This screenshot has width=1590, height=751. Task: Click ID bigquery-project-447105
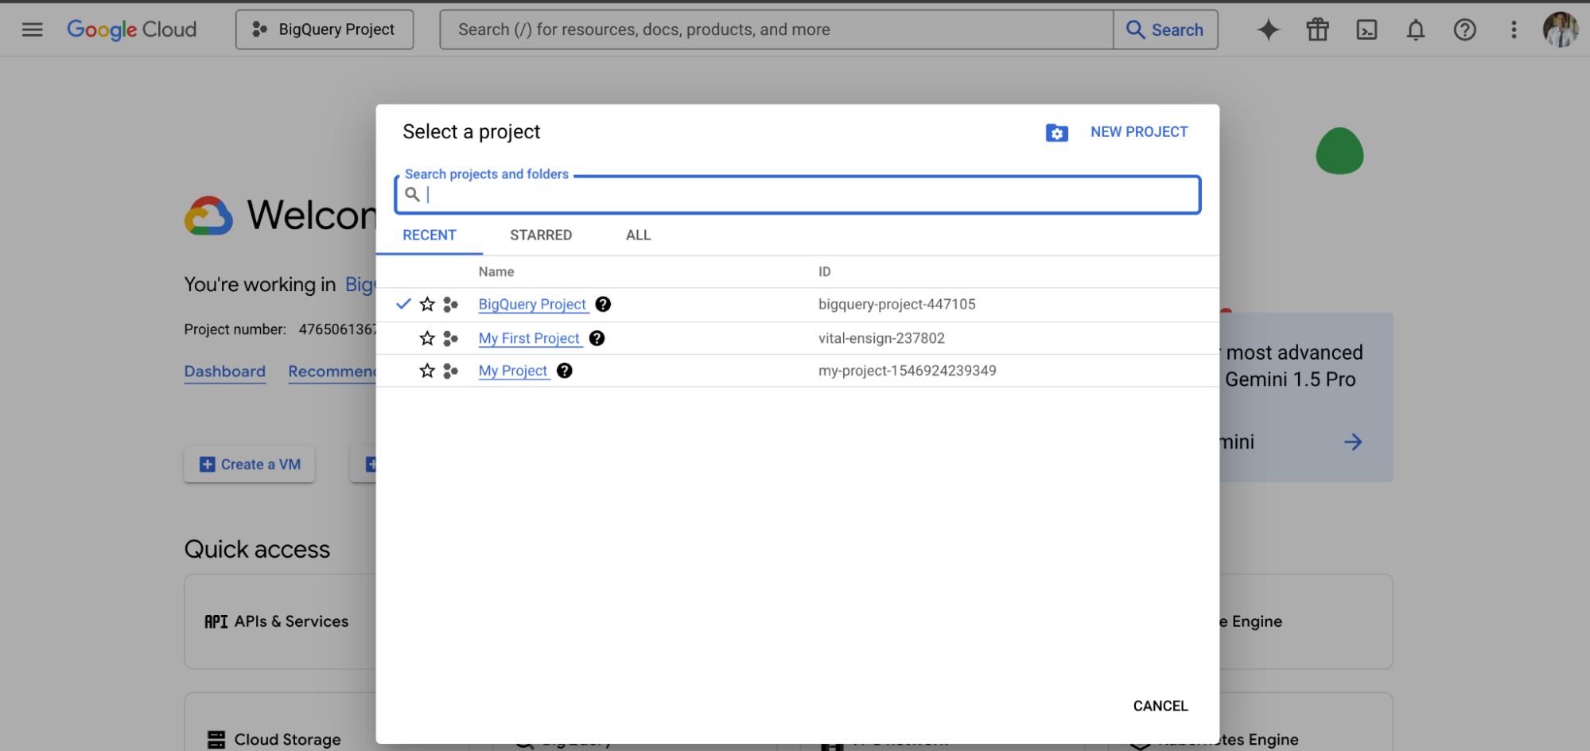point(896,305)
